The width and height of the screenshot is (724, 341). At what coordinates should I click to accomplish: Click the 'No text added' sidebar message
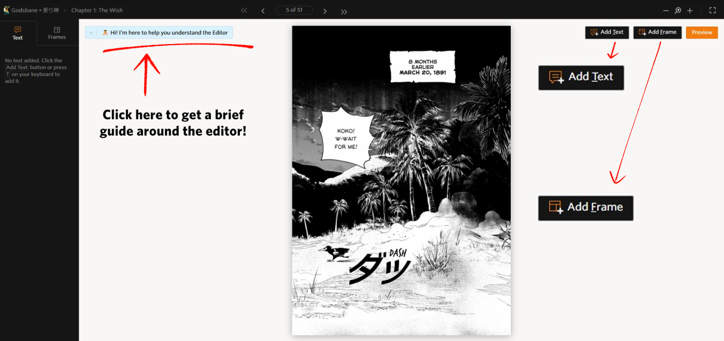point(36,71)
